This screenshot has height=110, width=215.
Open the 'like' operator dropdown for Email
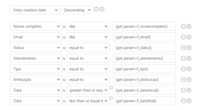click(88, 37)
